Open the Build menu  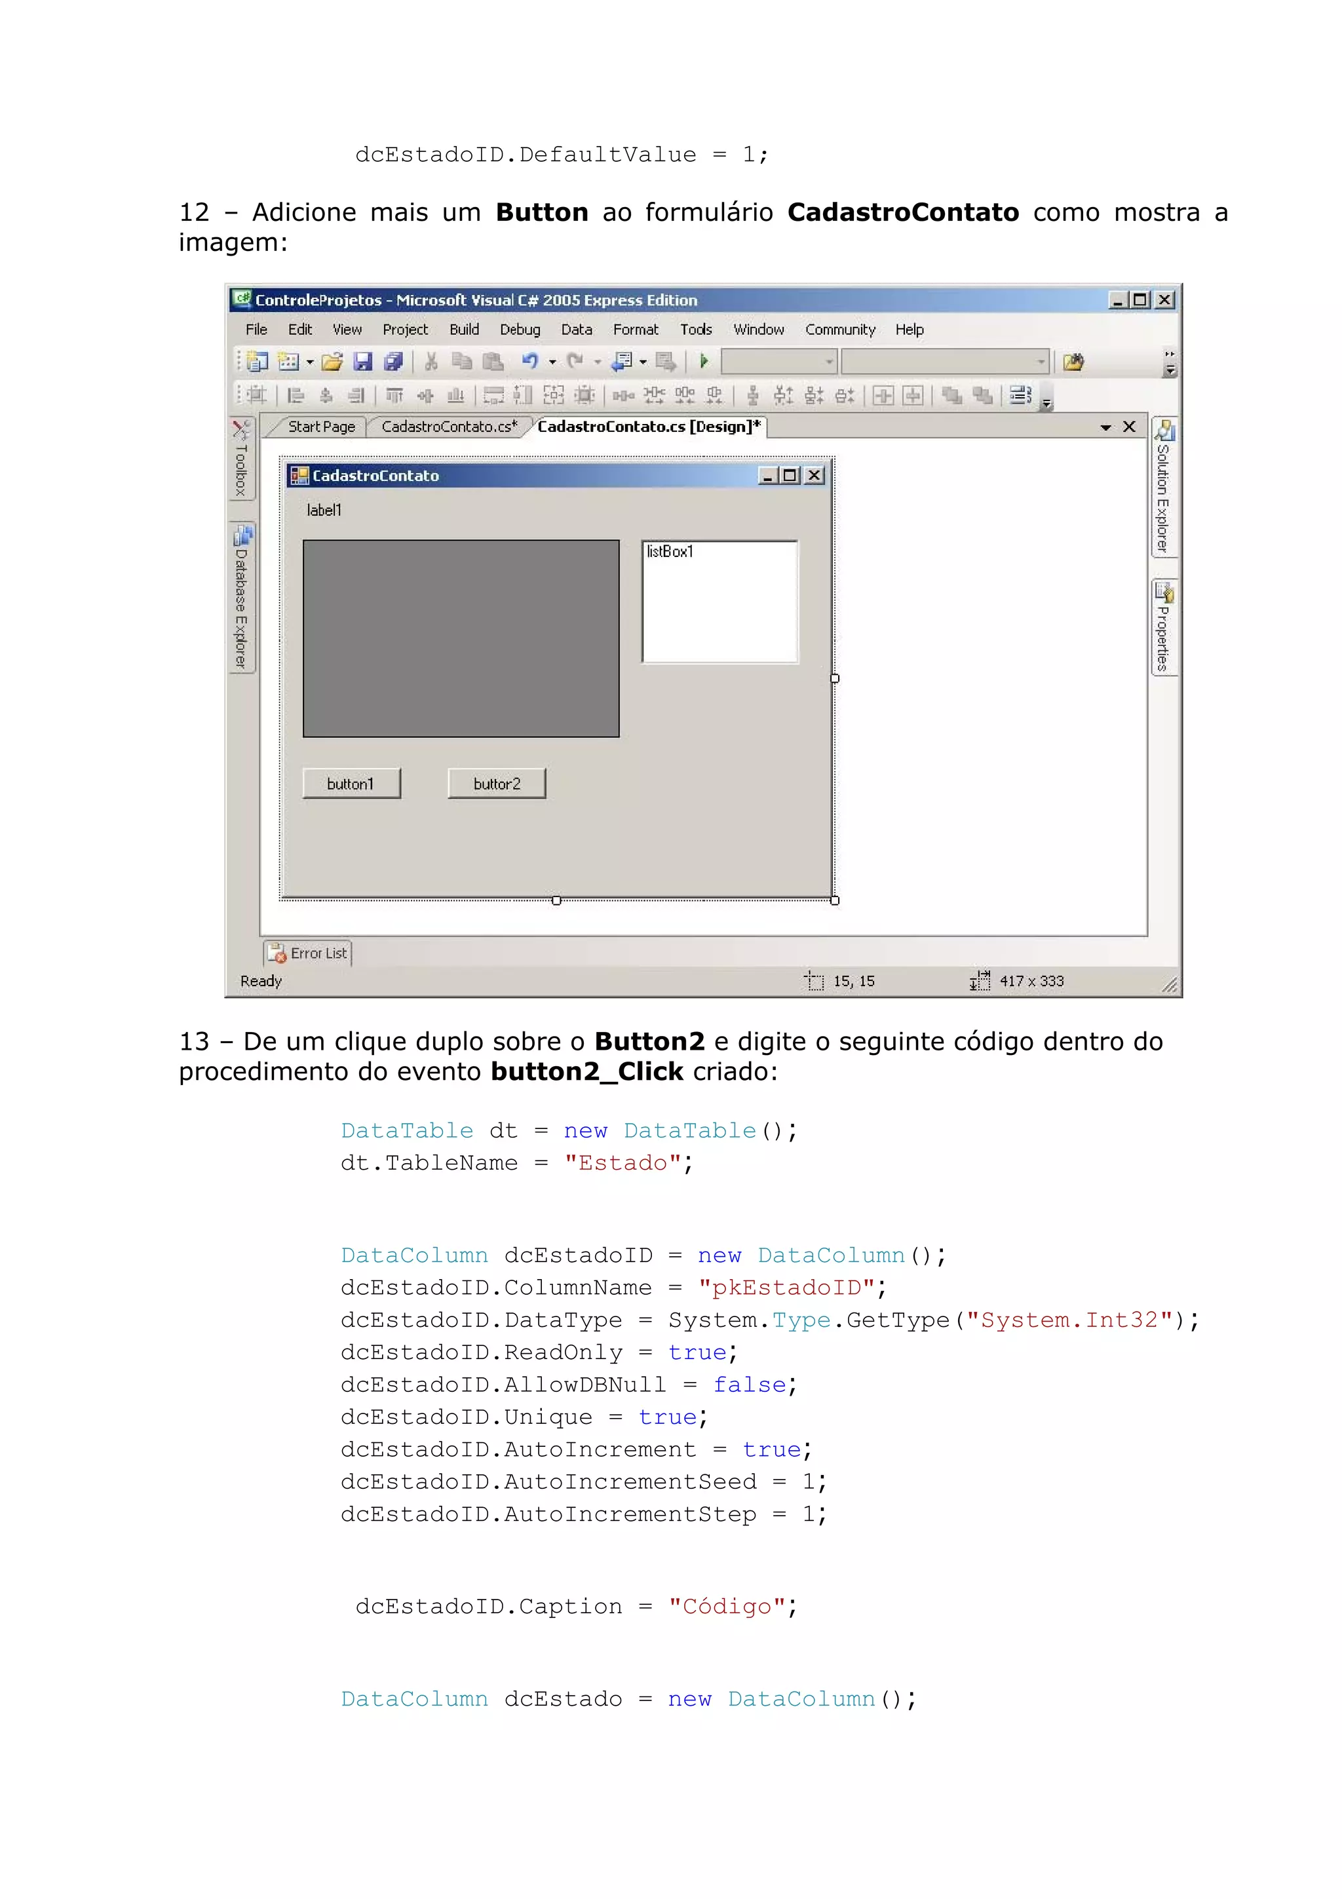coord(464,329)
